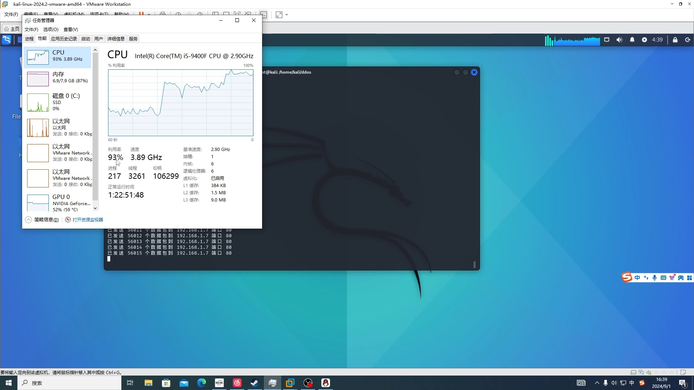Switch to the 启动 tab

86,39
